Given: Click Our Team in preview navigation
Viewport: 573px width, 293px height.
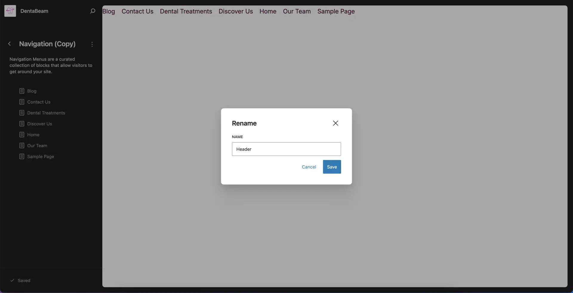Looking at the screenshot, I should tap(297, 11).
